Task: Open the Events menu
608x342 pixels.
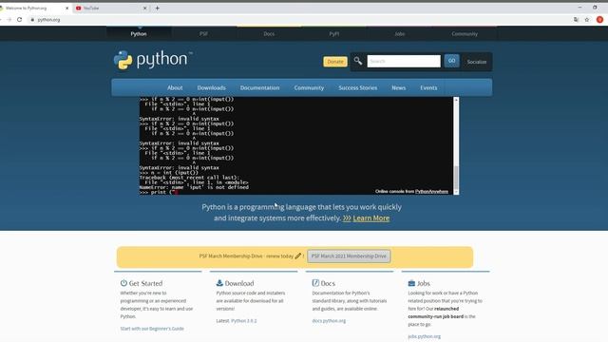Action: (x=428, y=87)
